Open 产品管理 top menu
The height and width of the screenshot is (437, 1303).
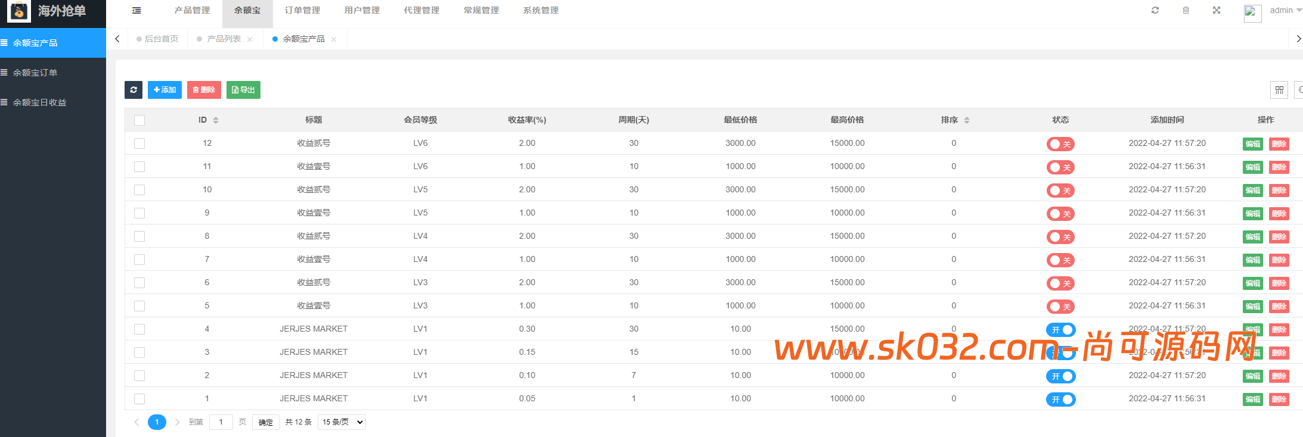click(192, 10)
